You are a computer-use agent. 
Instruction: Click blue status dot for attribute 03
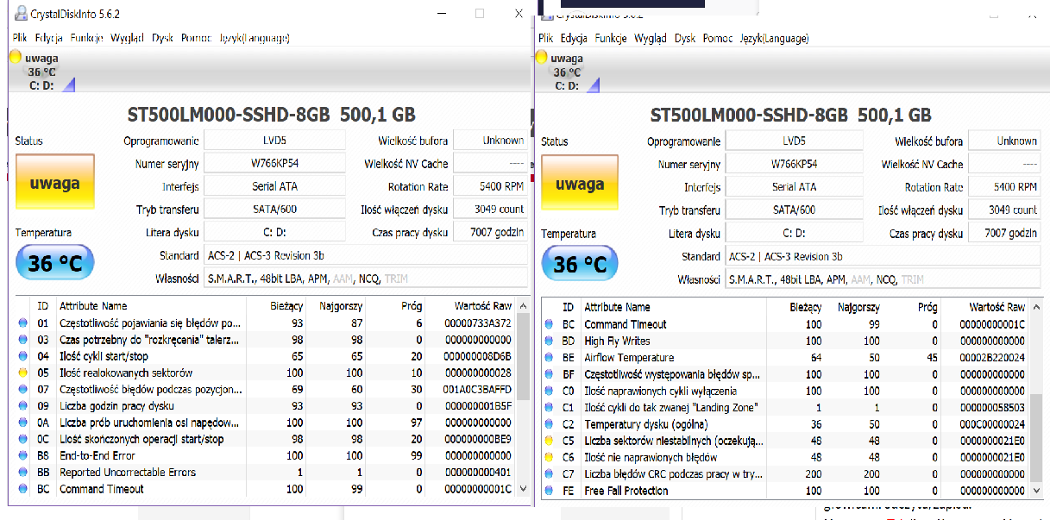(x=24, y=340)
